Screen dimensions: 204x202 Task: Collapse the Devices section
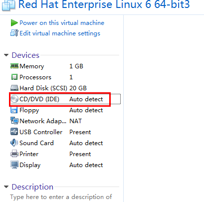point(6,55)
